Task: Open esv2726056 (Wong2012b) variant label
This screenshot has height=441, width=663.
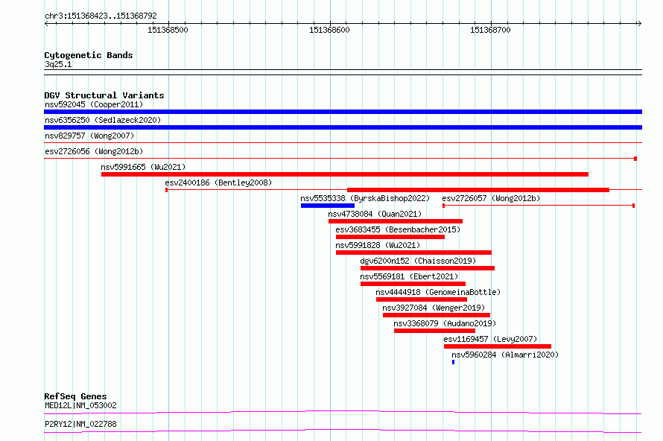Action: (94, 151)
